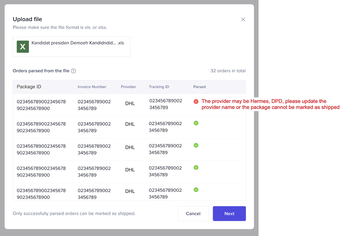Click the green checkmark in fourth row

tap(196, 168)
